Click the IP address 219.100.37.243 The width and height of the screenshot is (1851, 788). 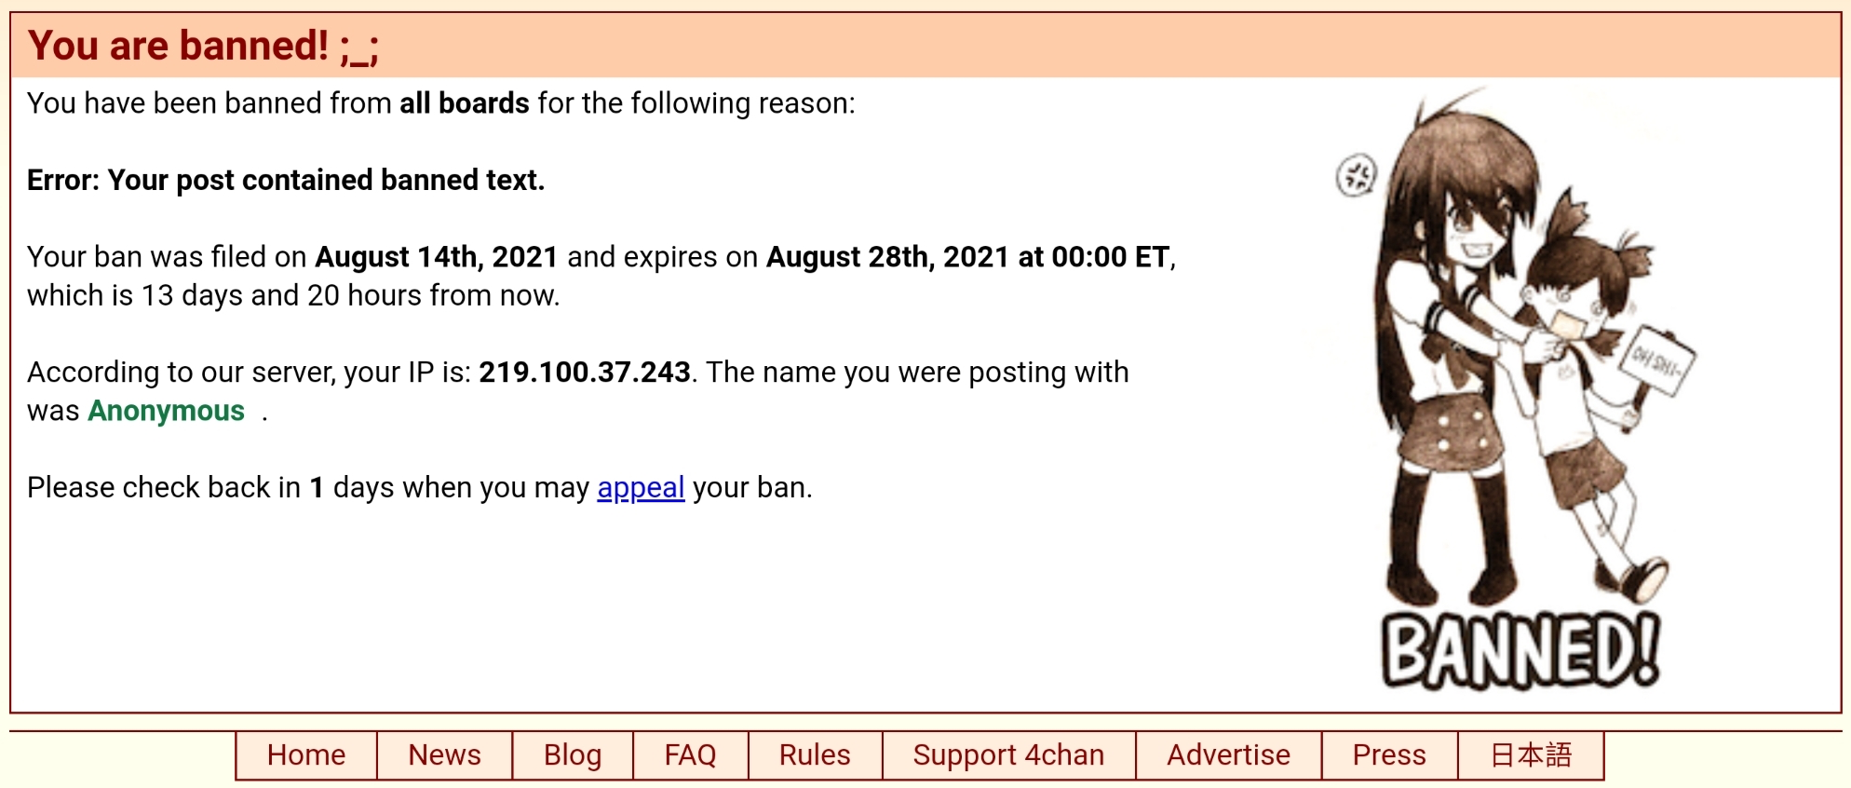pos(585,372)
